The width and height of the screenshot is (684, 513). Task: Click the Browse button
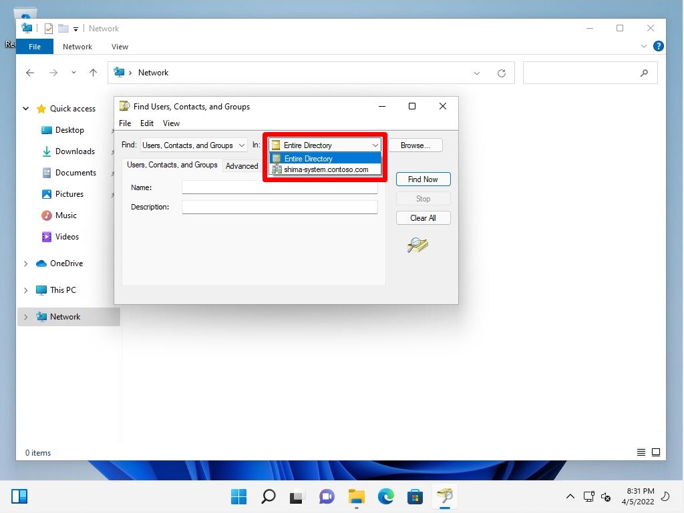click(415, 145)
